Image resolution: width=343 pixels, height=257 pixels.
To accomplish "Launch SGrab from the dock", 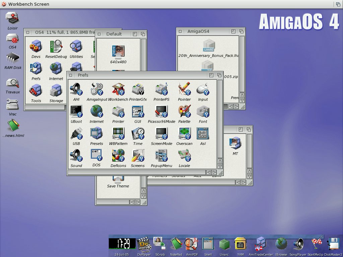I will 160,244.
